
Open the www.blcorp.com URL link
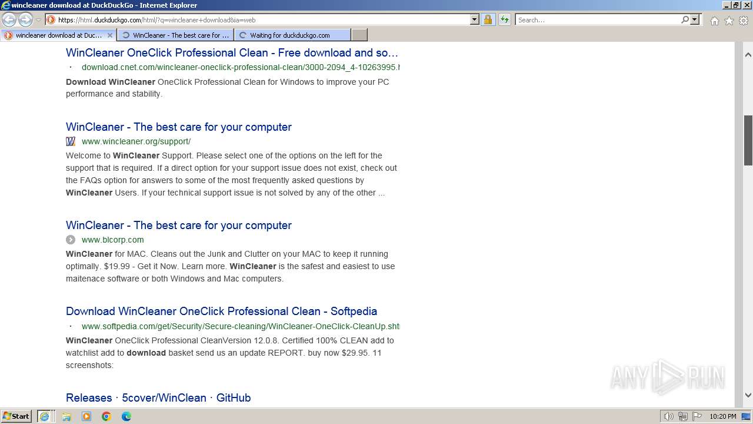(x=112, y=240)
